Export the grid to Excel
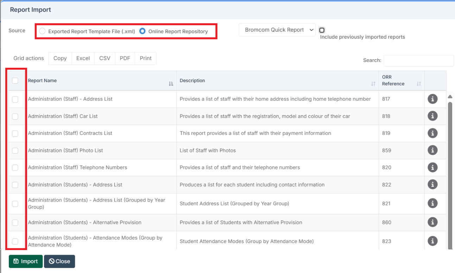This screenshot has height=273, width=455. 83,58
